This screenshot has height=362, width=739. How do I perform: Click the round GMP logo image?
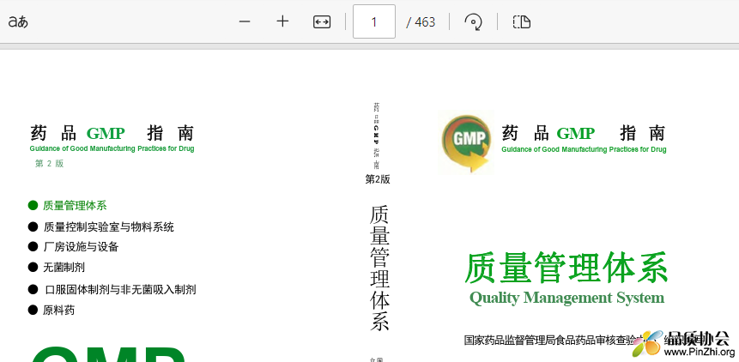466,142
